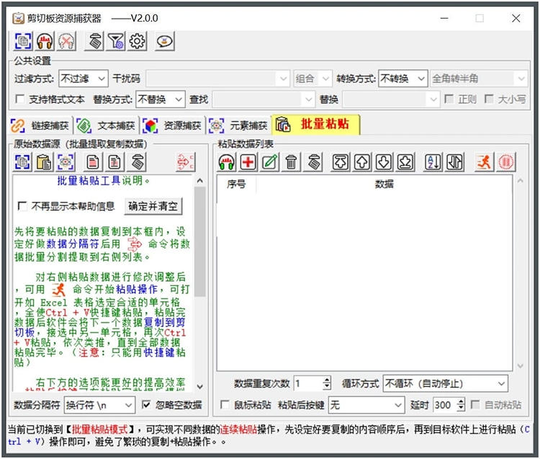Click the trash can delete icon

click(x=291, y=162)
